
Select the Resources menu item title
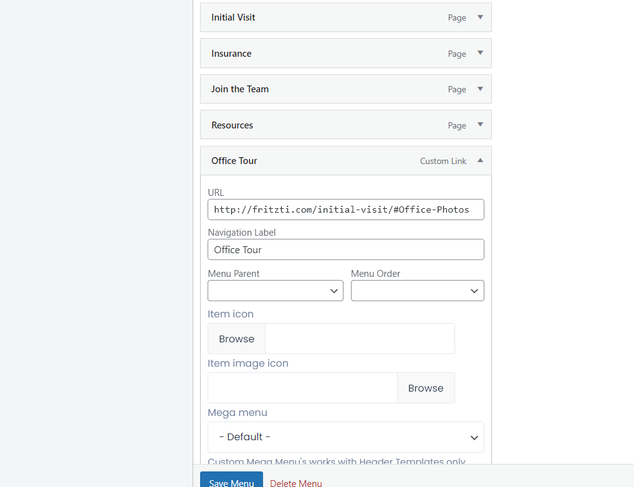point(232,125)
